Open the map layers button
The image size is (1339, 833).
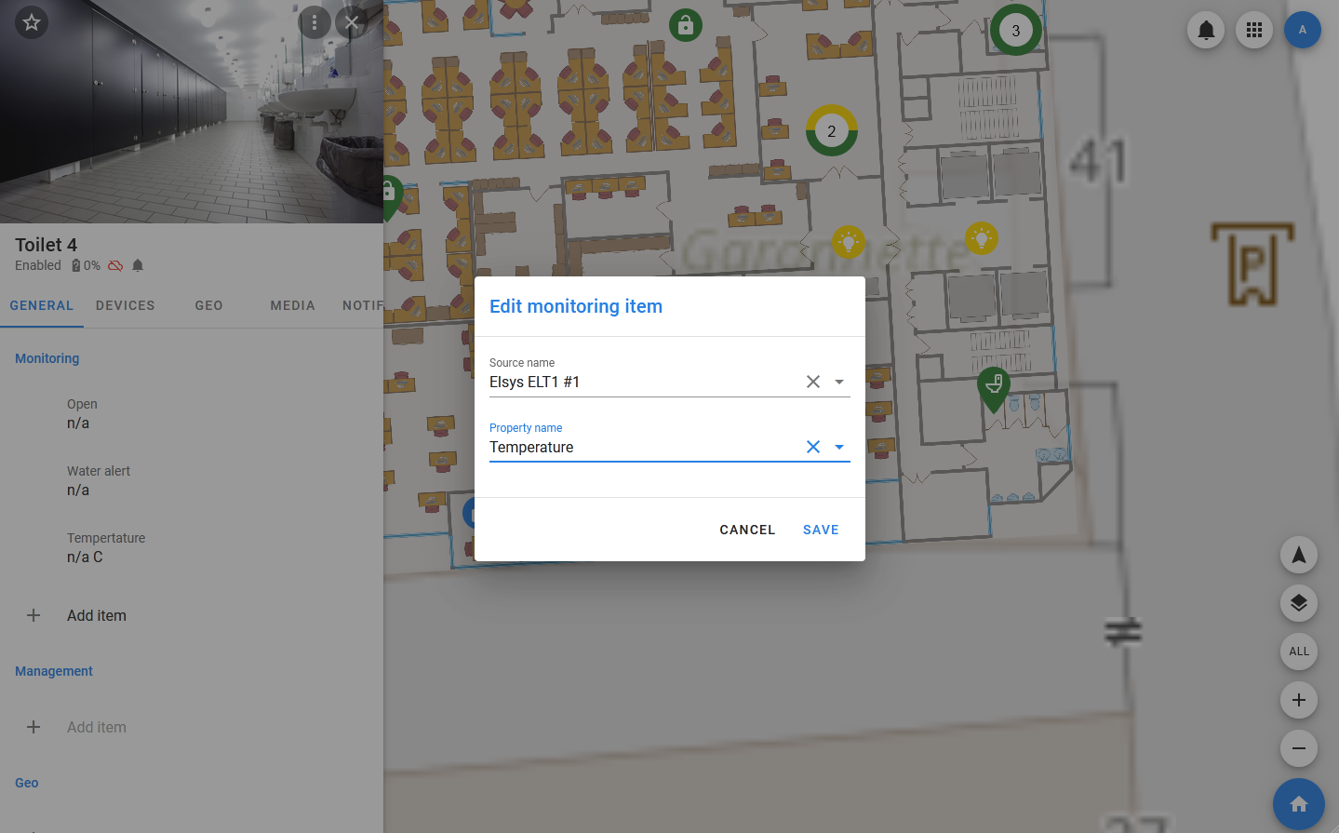pyautogui.click(x=1299, y=604)
